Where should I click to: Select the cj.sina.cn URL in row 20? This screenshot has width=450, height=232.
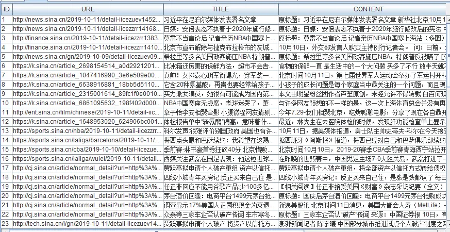[88, 196]
